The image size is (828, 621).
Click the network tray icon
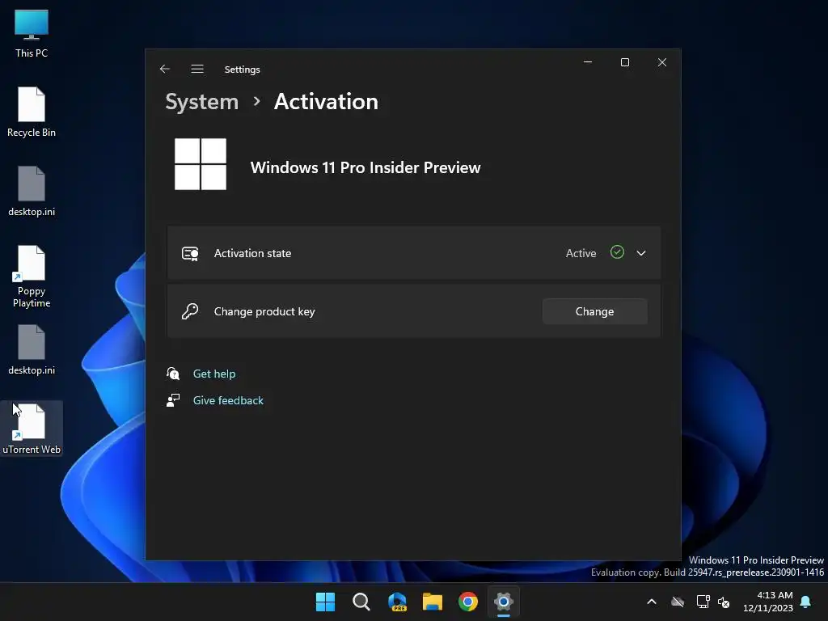(x=703, y=602)
